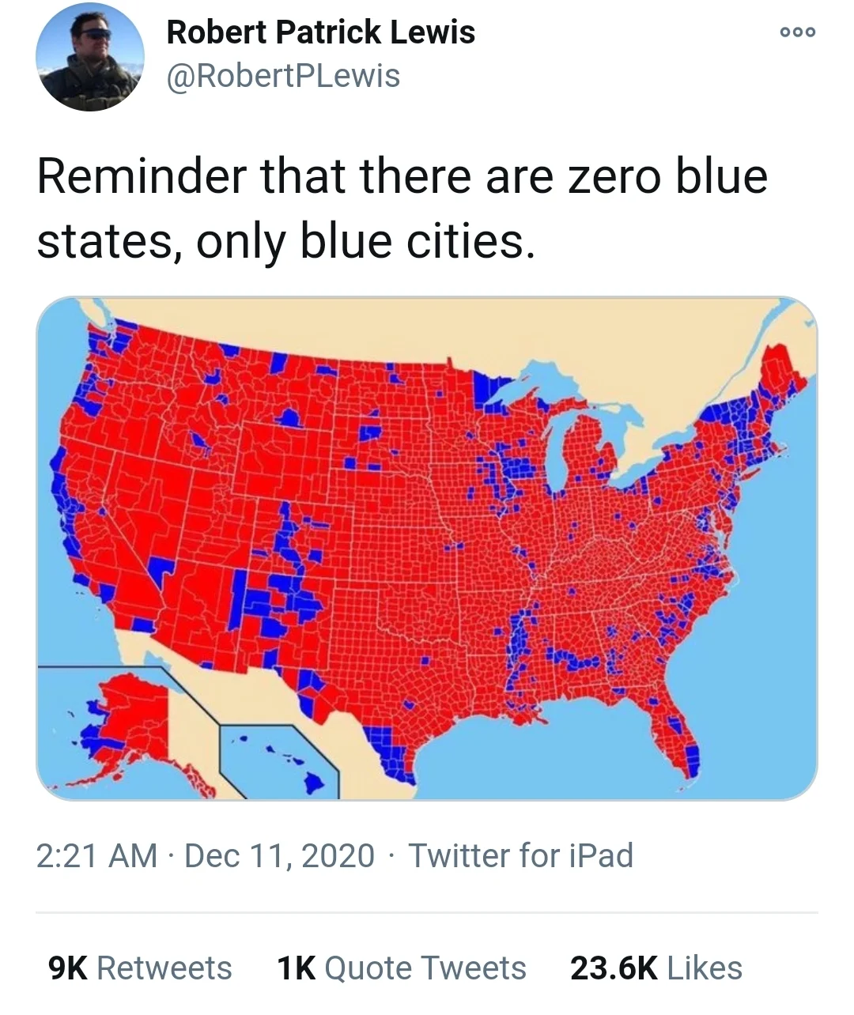Click the Twitter for iPad source link
854x1015 pixels.
tap(520, 855)
